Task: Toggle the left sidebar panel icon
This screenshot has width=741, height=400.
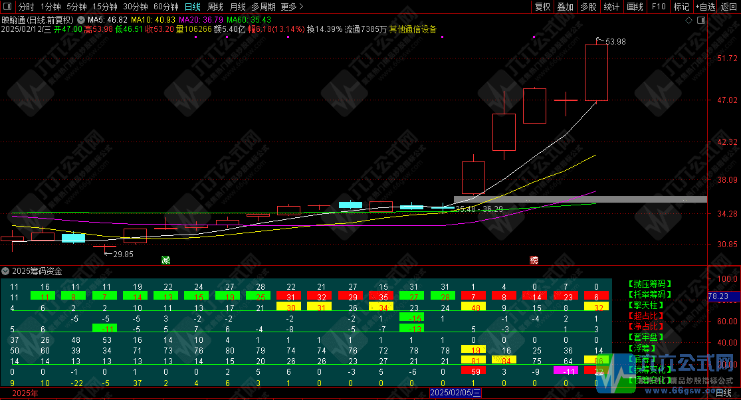Action: (8, 7)
